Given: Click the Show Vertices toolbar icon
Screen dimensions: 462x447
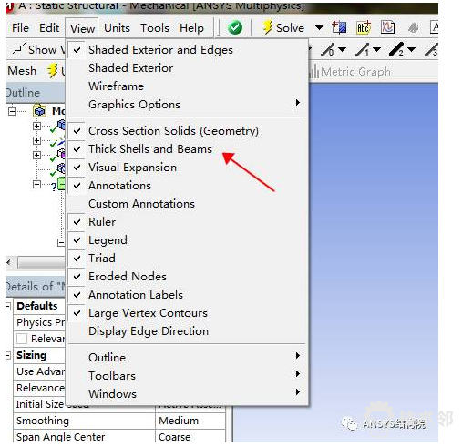Looking at the screenshot, I should pos(19,49).
